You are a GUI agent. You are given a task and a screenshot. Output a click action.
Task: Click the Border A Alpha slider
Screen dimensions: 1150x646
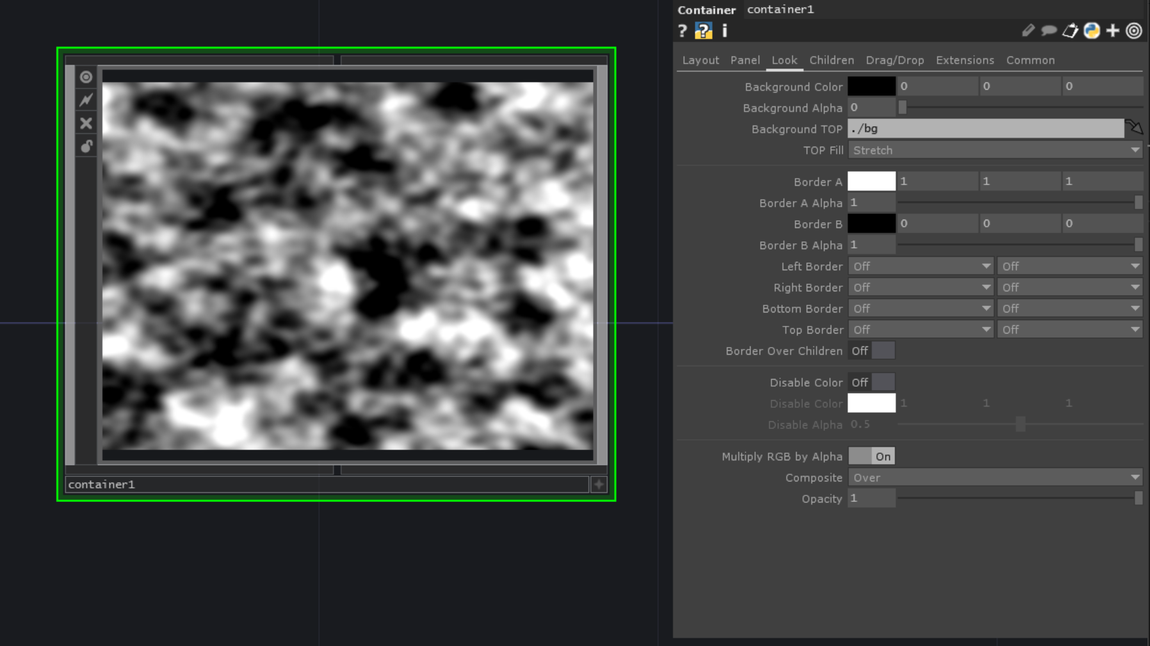pos(1020,203)
